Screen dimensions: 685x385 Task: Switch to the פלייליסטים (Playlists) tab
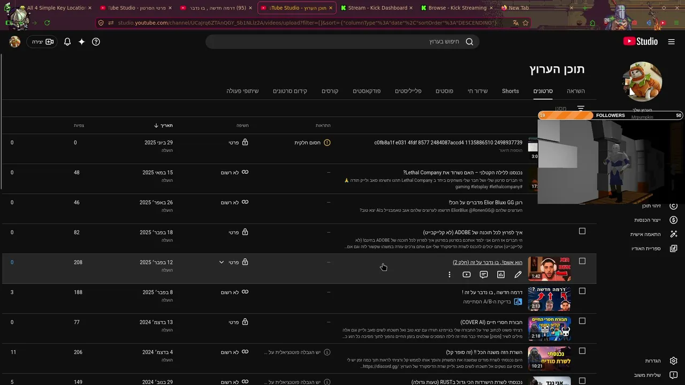click(x=408, y=91)
